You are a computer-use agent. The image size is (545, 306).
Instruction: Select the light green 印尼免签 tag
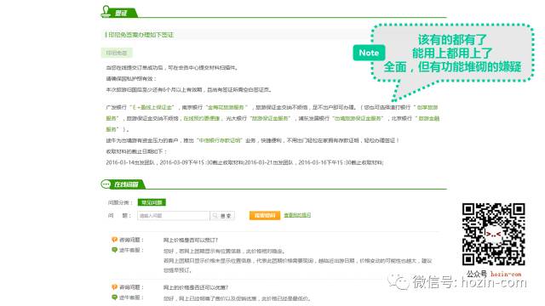coord(117,53)
